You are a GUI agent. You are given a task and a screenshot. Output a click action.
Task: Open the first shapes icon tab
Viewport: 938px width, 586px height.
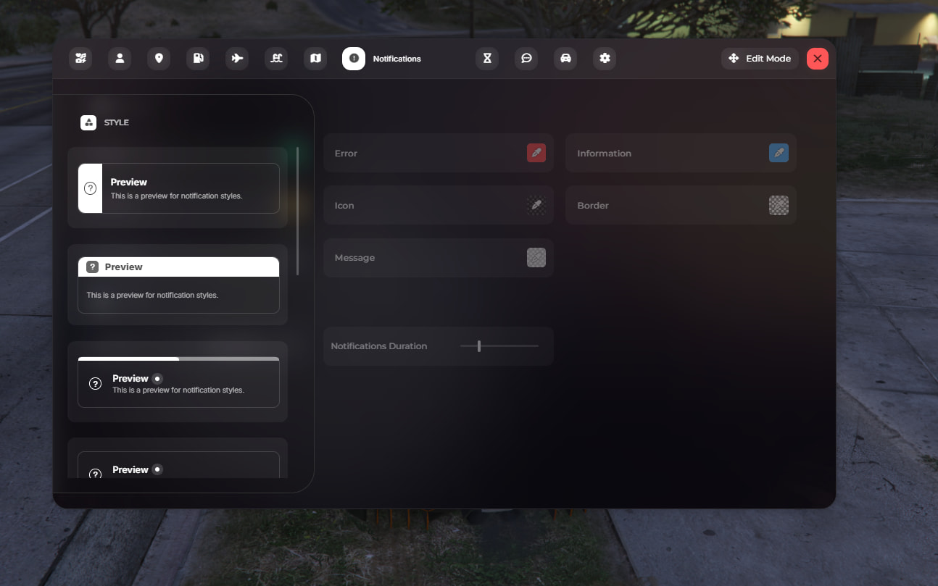[80, 59]
